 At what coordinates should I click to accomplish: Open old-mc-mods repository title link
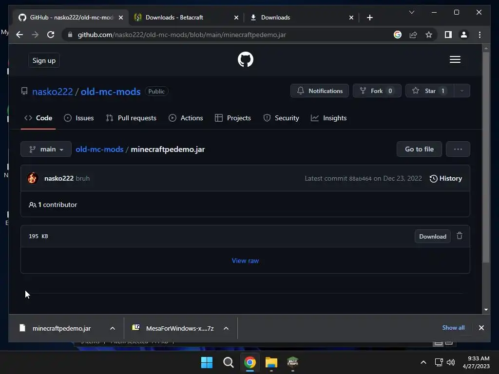click(111, 92)
